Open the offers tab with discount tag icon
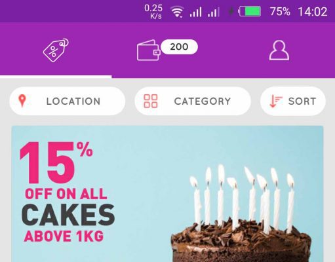335x262 pixels. point(56,50)
